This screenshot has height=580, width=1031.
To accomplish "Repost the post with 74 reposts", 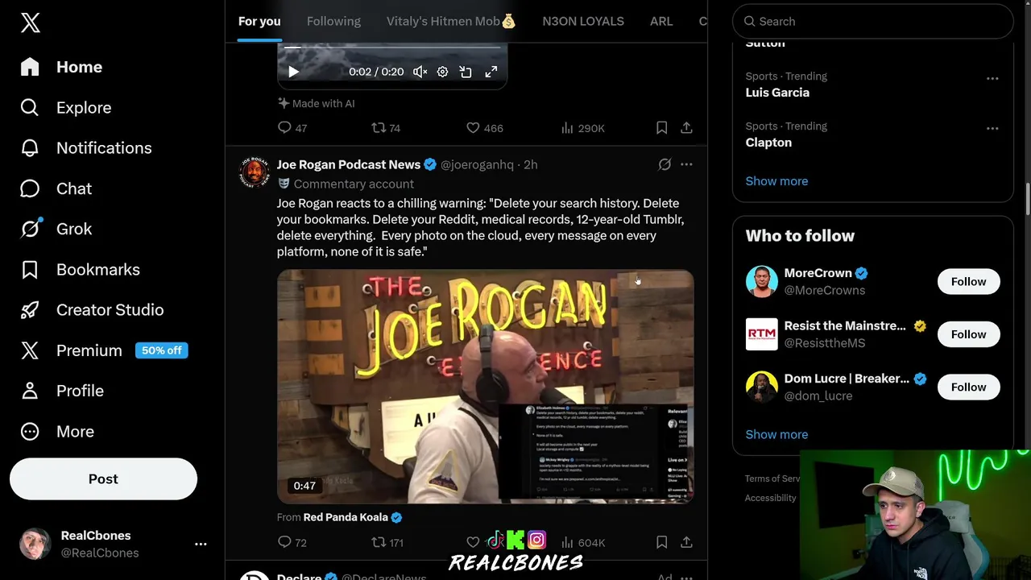I will (386, 127).
